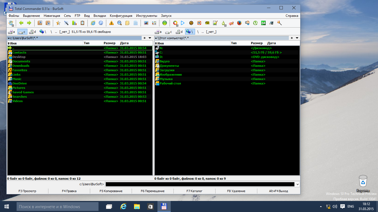Image resolution: width=378 pixels, height=212 pixels.
Task: Click the yellow warning triangle icon
Action: (x=112, y=23)
